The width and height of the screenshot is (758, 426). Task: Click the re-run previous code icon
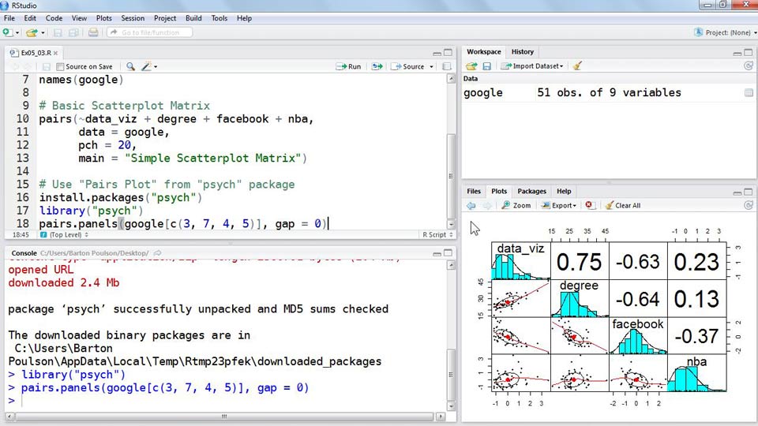pyautogui.click(x=377, y=66)
